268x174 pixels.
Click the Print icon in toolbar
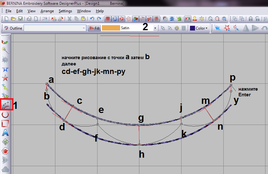click(29, 19)
